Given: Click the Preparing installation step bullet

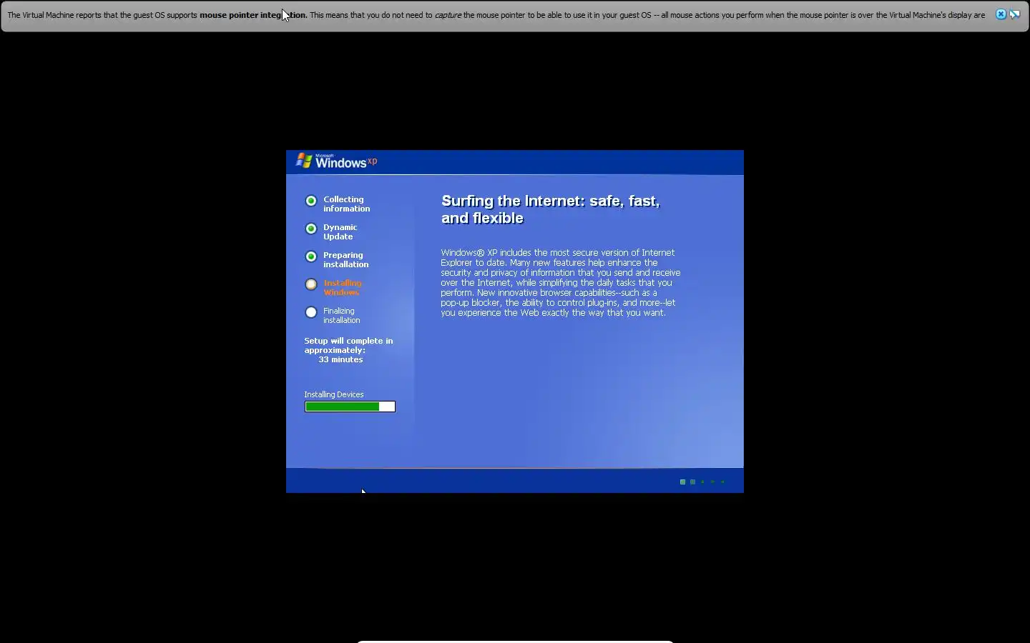Looking at the screenshot, I should tap(311, 256).
